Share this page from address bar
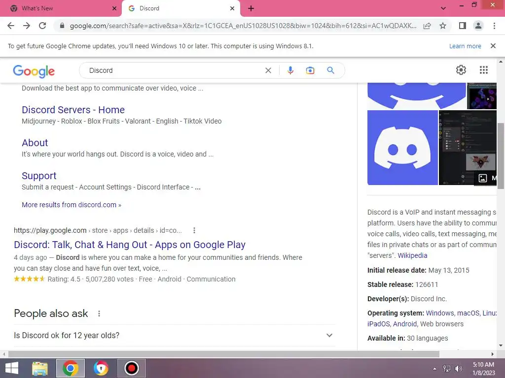Image resolution: width=505 pixels, height=378 pixels. [x=427, y=26]
